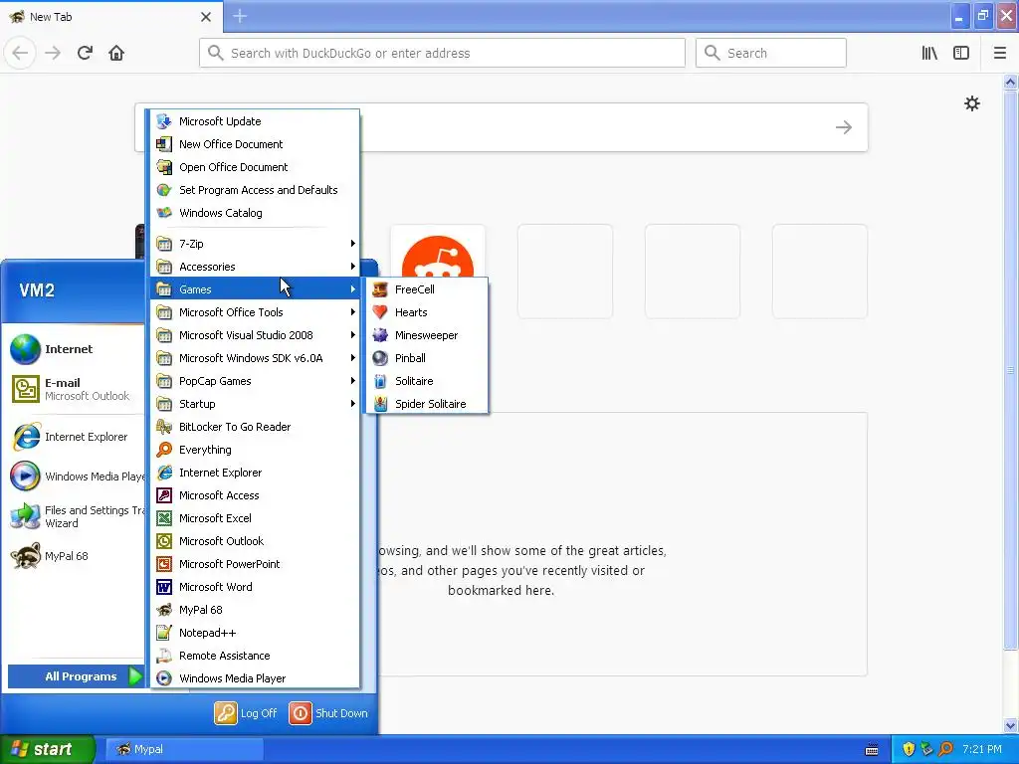Launch Notepad++
This screenshot has width=1019, height=764.
tap(255, 633)
